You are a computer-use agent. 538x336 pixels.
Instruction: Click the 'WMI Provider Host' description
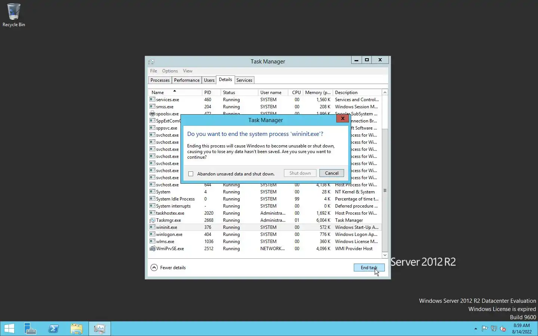[354, 249]
